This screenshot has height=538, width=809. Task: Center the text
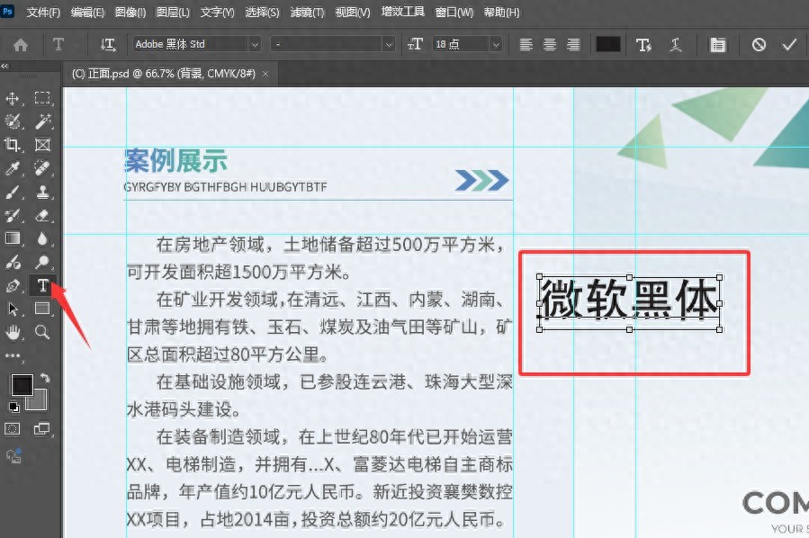tap(550, 45)
